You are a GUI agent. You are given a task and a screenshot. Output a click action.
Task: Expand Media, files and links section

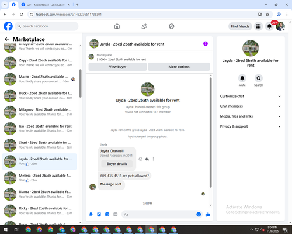(251, 116)
